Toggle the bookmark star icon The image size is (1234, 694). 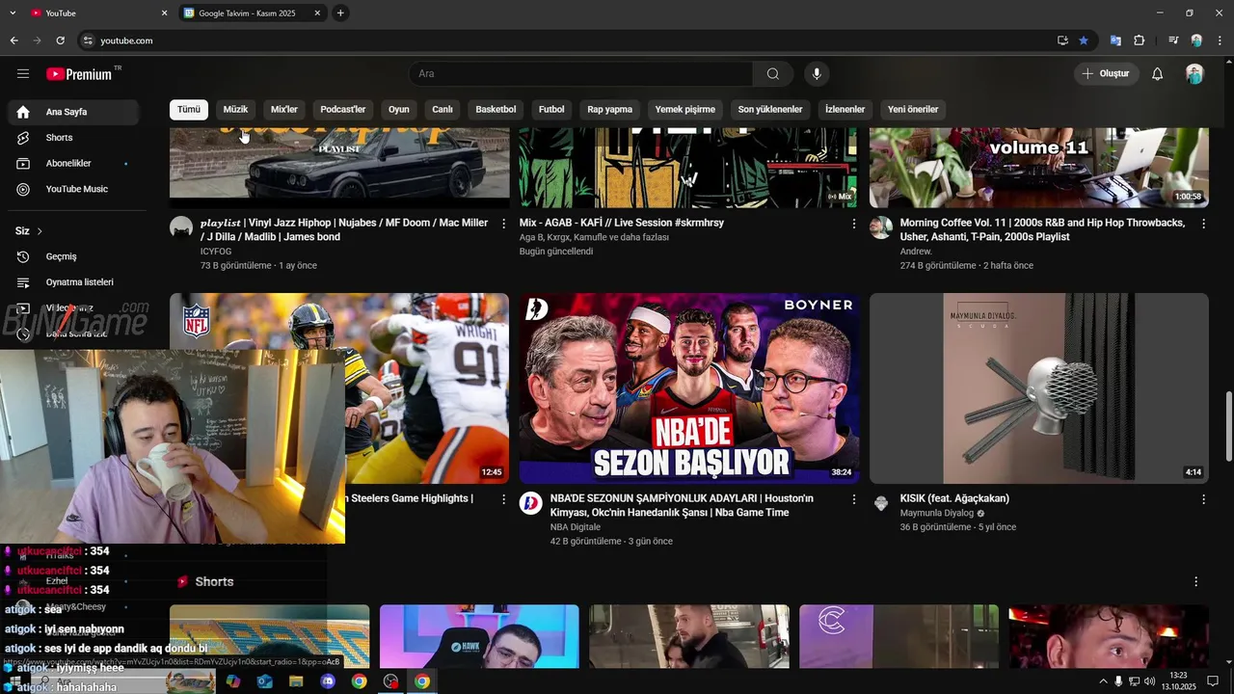(x=1084, y=40)
